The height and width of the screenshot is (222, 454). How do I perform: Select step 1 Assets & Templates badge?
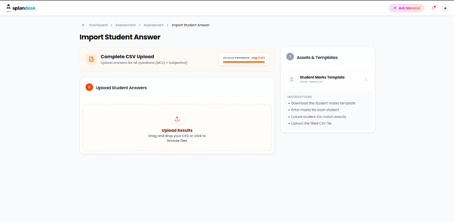click(x=290, y=57)
